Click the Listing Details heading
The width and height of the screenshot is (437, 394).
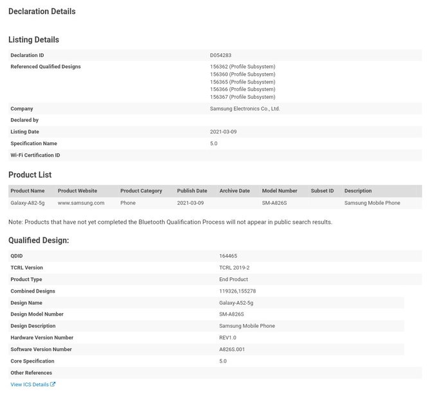(x=33, y=40)
